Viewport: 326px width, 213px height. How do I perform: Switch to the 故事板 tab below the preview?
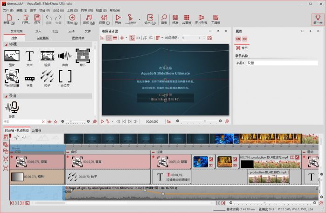click(x=36, y=131)
